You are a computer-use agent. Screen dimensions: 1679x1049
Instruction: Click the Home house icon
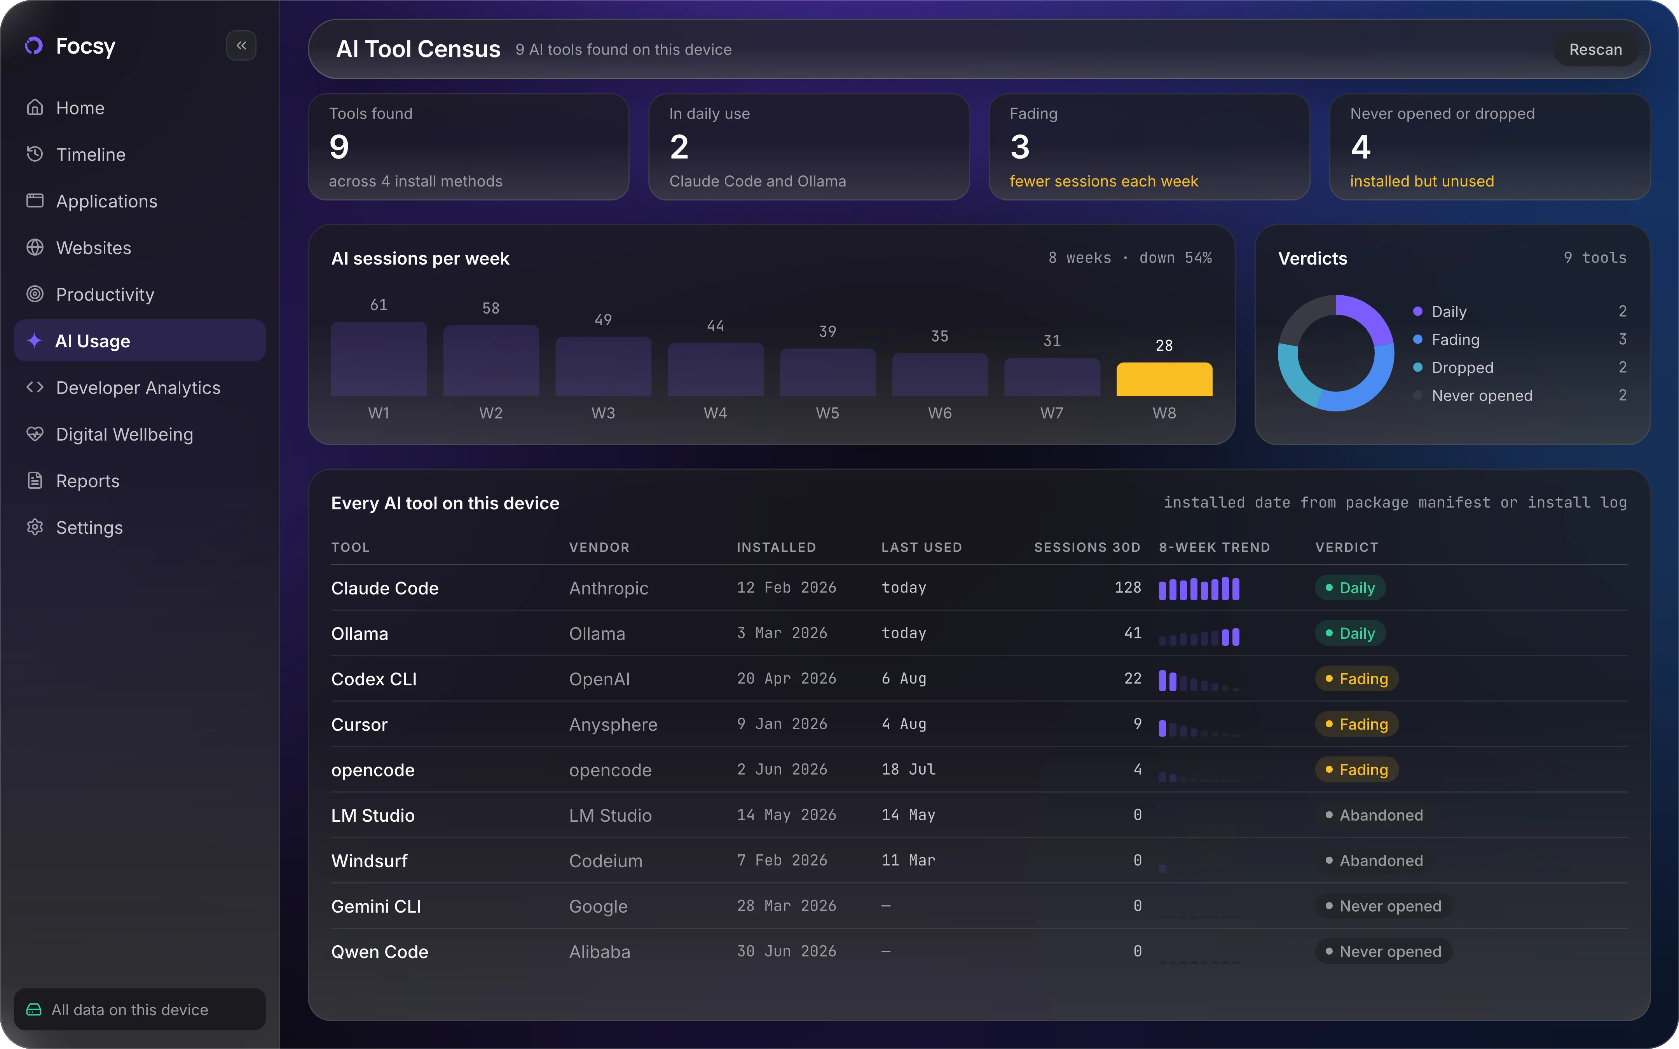(x=35, y=108)
